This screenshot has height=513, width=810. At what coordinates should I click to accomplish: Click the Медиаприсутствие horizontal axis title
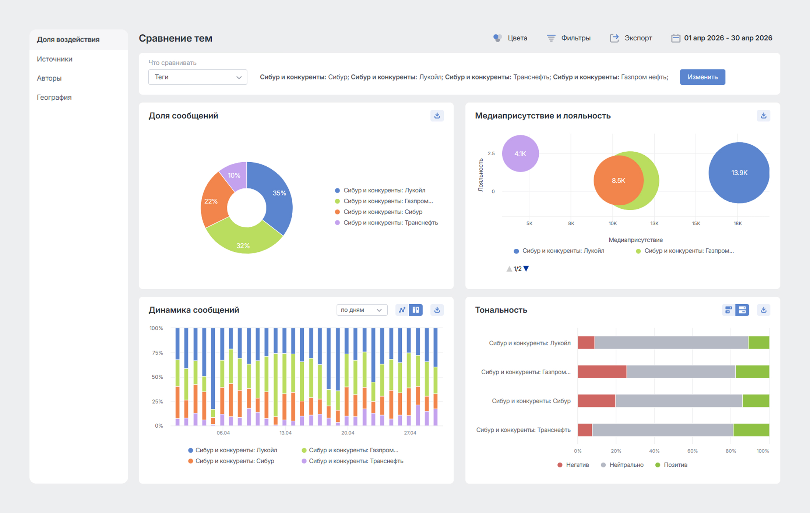tap(635, 240)
